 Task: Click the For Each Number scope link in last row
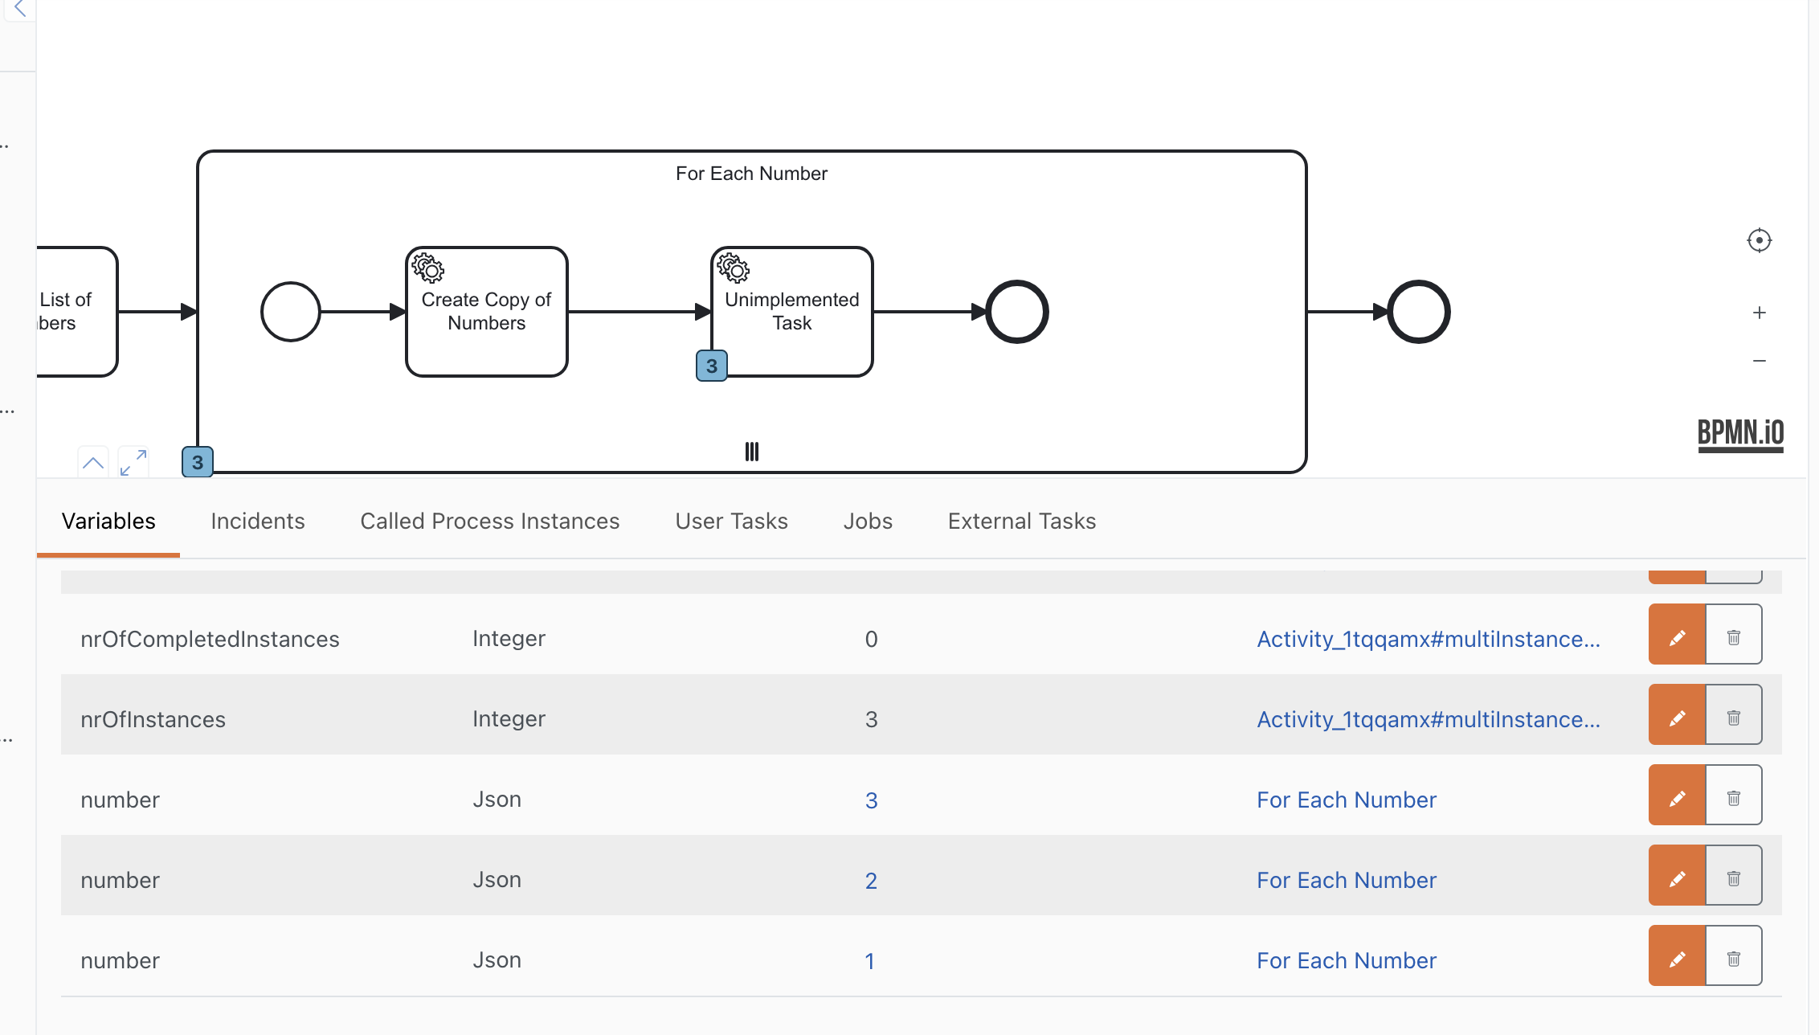pos(1346,961)
